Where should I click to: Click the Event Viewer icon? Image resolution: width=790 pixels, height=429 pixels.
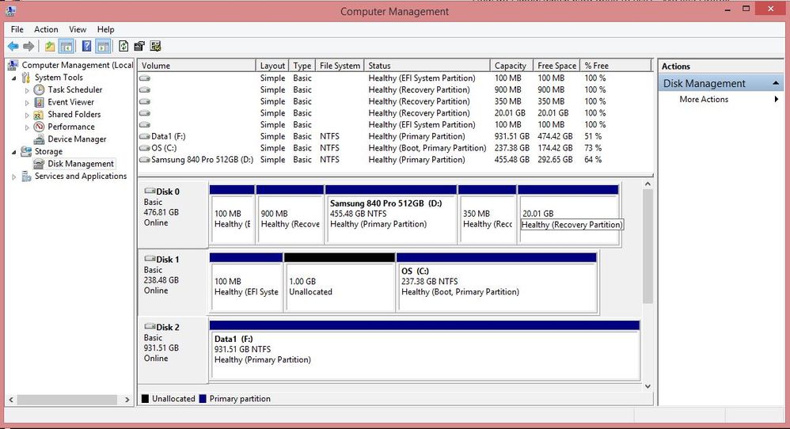point(40,102)
